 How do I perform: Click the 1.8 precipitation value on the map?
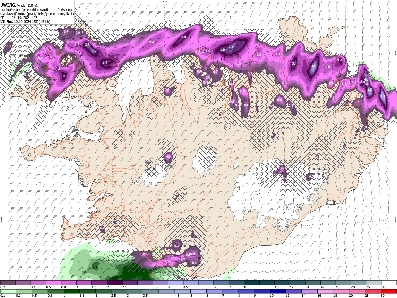(58, 68)
